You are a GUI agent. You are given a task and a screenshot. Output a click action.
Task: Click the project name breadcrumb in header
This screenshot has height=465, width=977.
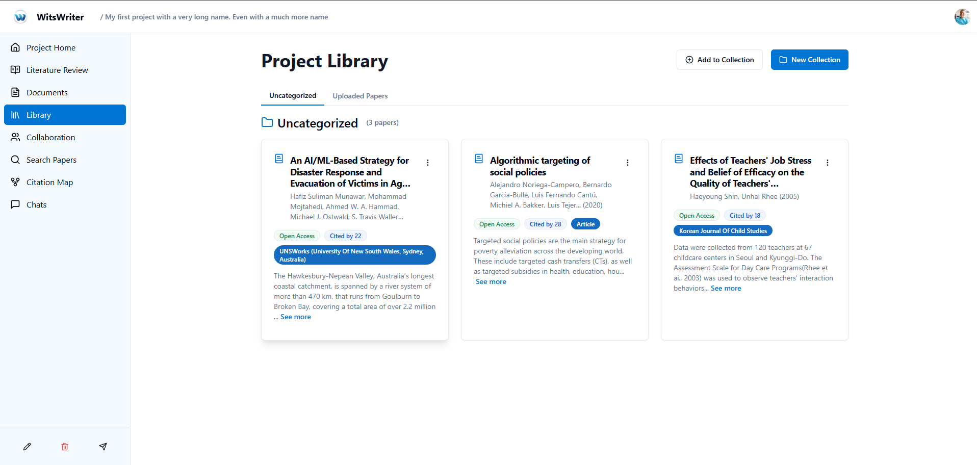(216, 17)
